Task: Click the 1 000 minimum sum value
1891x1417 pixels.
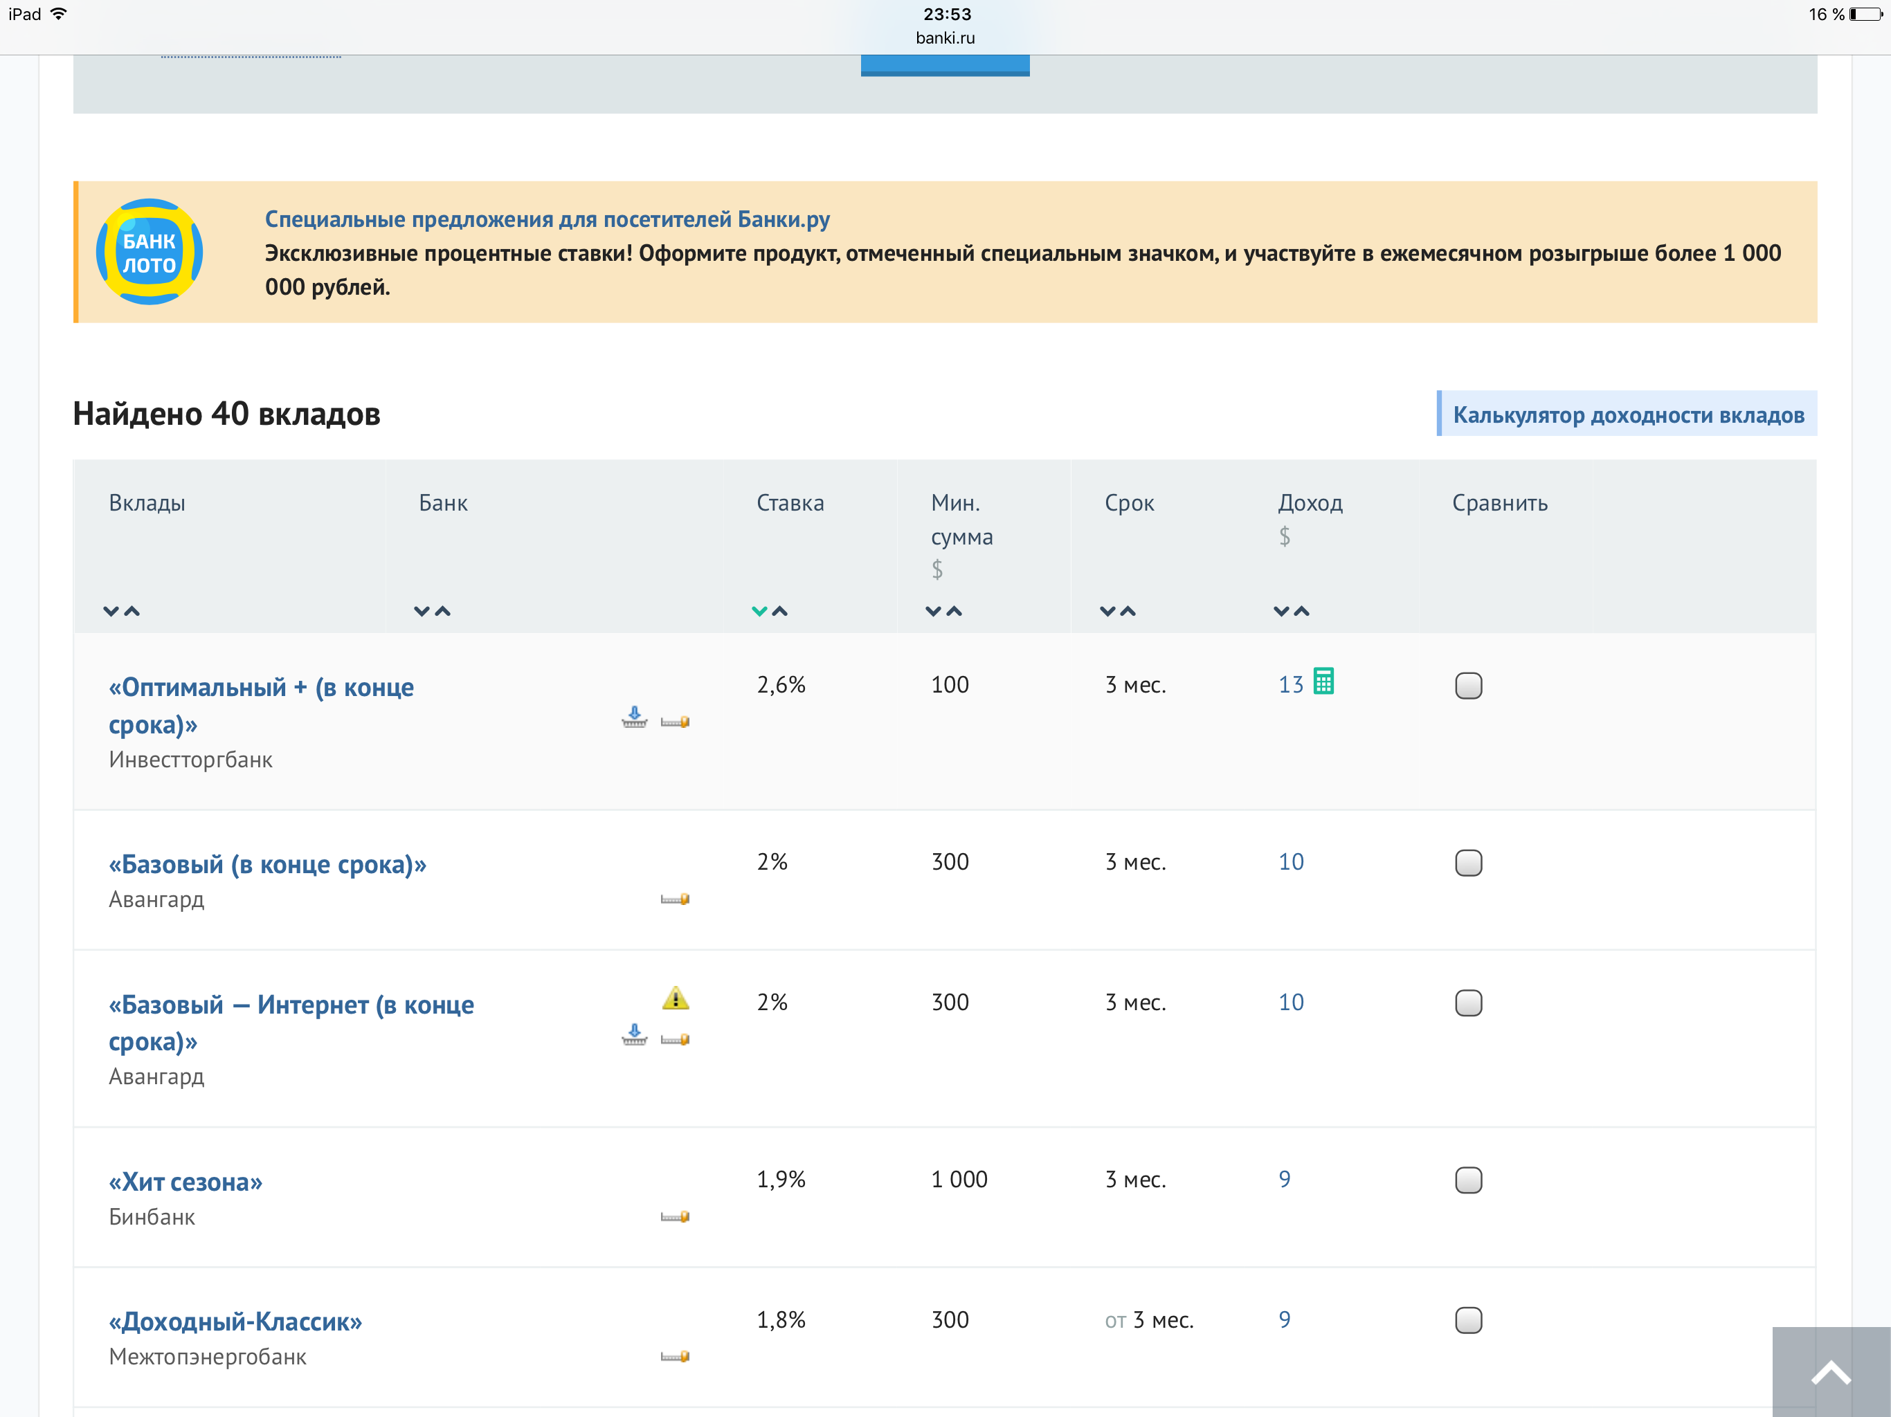Action: [959, 1180]
